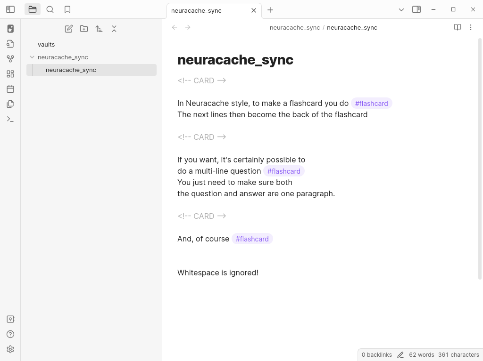The image size is (483, 361).
Task: Open the vaults folder in explorer
Action: tap(46, 44)
